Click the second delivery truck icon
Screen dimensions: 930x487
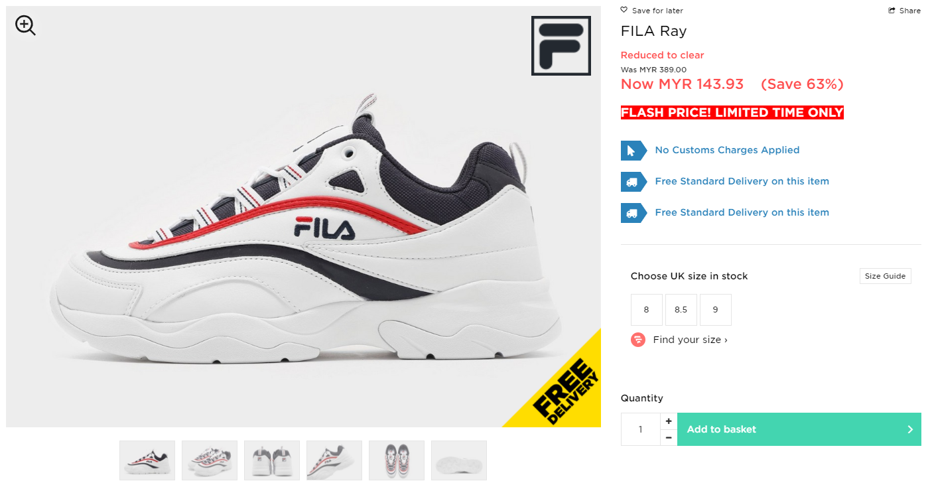pos(633,213)
